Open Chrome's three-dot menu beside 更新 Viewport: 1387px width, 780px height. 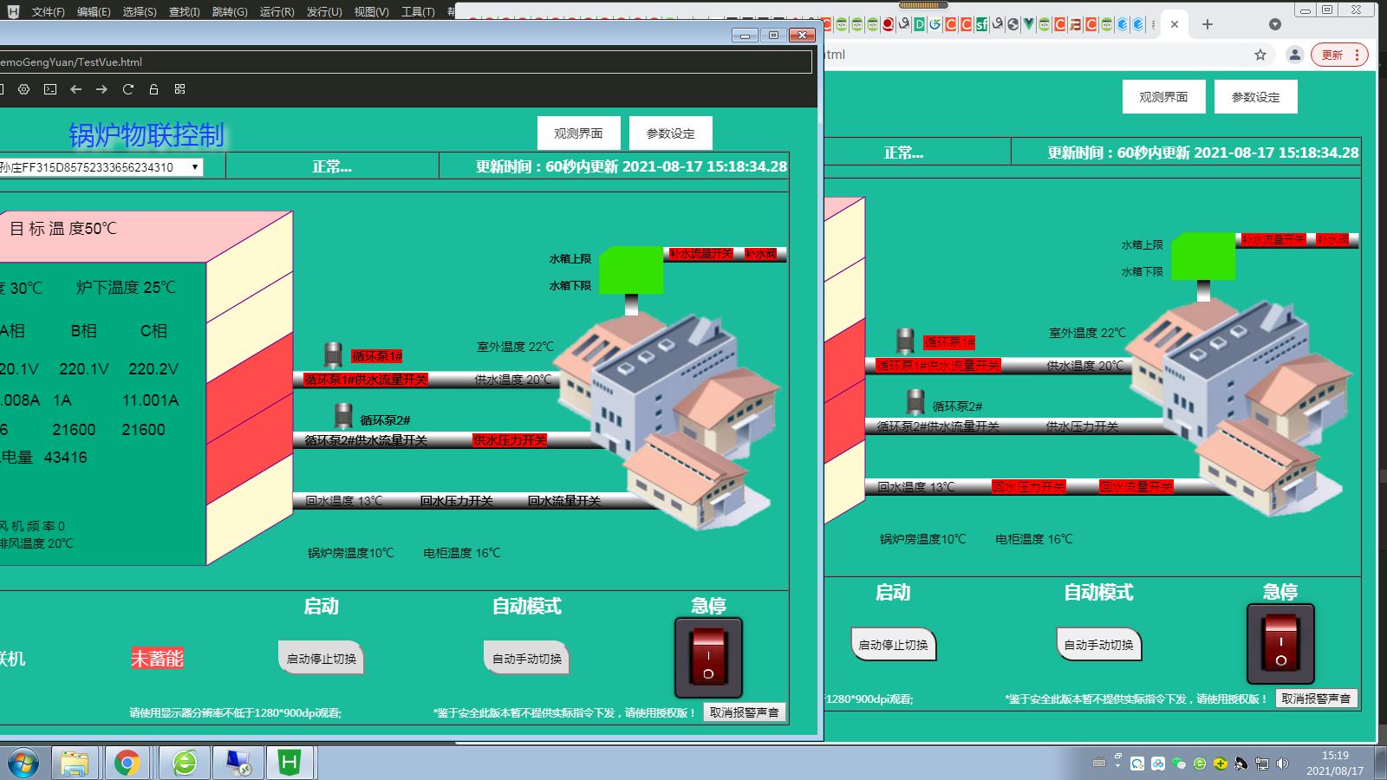[x=1357, y=55]
